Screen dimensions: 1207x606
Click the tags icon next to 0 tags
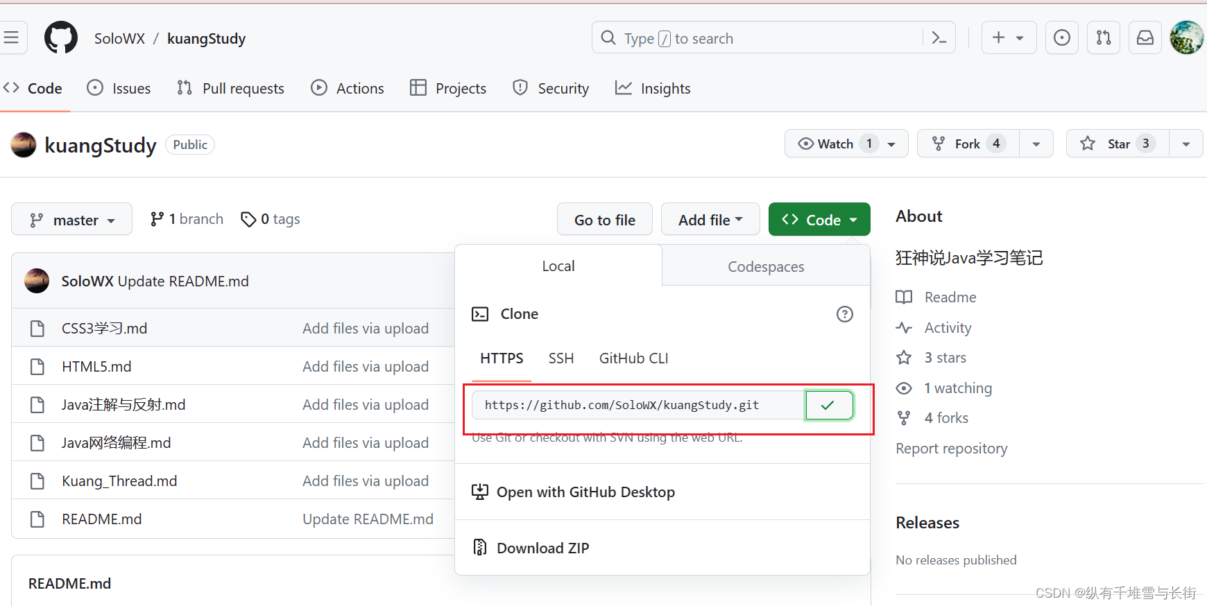pos(248,220)
